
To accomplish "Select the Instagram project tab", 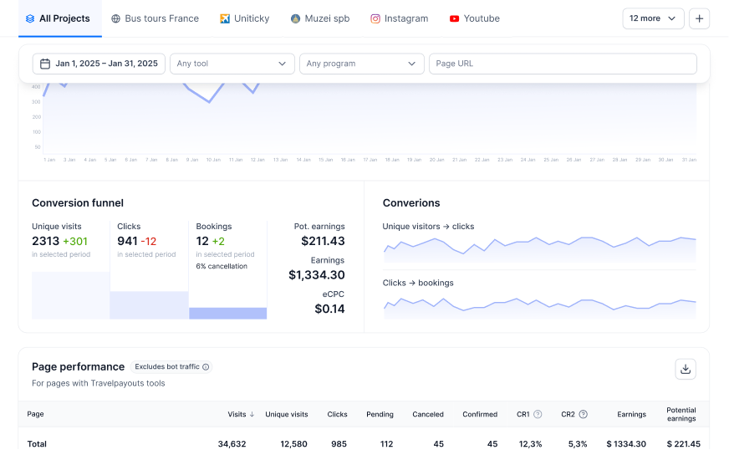I will click(399, 18).
